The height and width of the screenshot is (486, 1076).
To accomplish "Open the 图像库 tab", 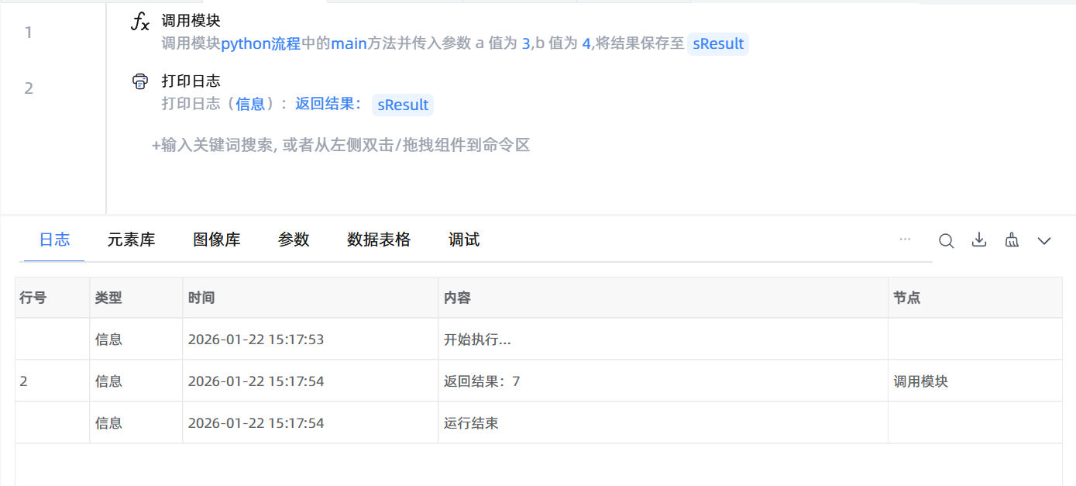I will [x=217, y=240].
